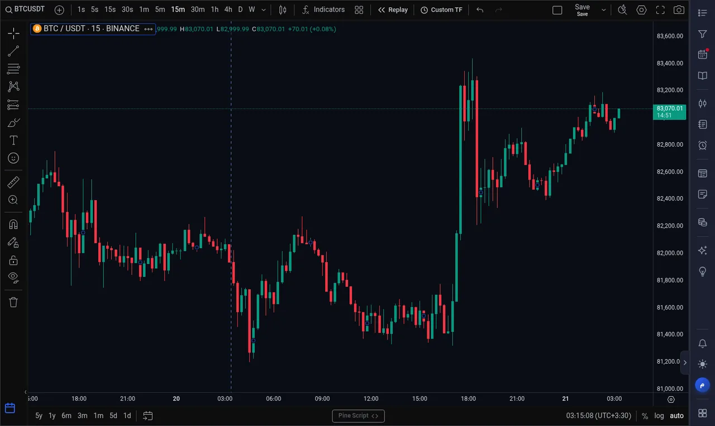Click the zoom in magnifier tool

(13, 200)
